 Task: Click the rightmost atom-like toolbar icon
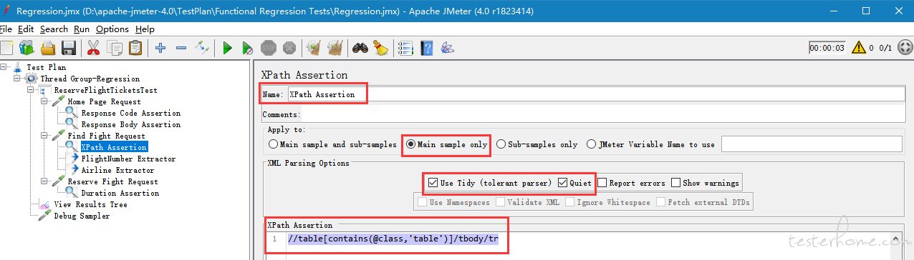point(447,48)
